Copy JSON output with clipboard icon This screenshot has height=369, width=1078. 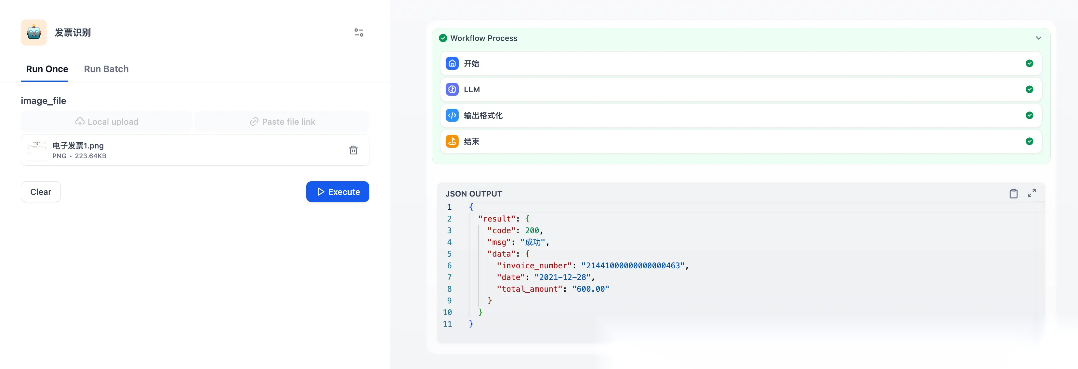pyautogui.click(x=1013, y=193)
